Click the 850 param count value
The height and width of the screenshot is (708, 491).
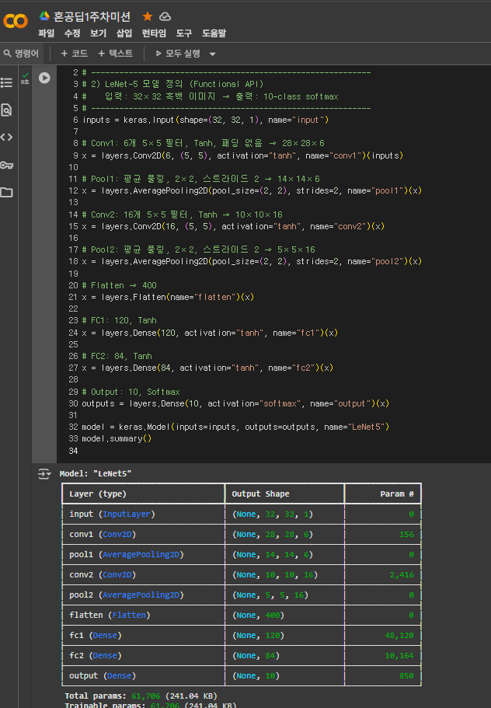point(406,676)
